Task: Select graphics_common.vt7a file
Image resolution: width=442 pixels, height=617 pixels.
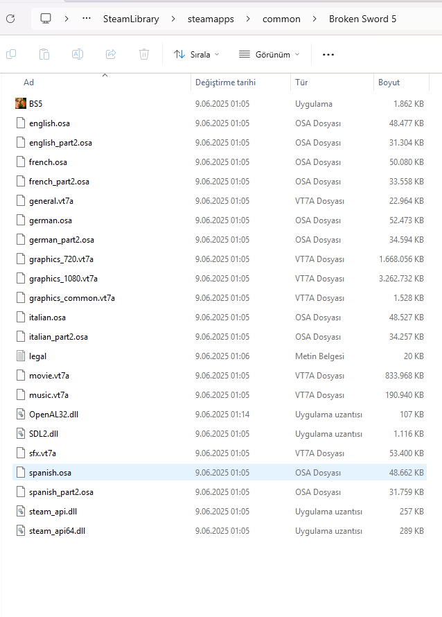Action: tap(72, 298)
